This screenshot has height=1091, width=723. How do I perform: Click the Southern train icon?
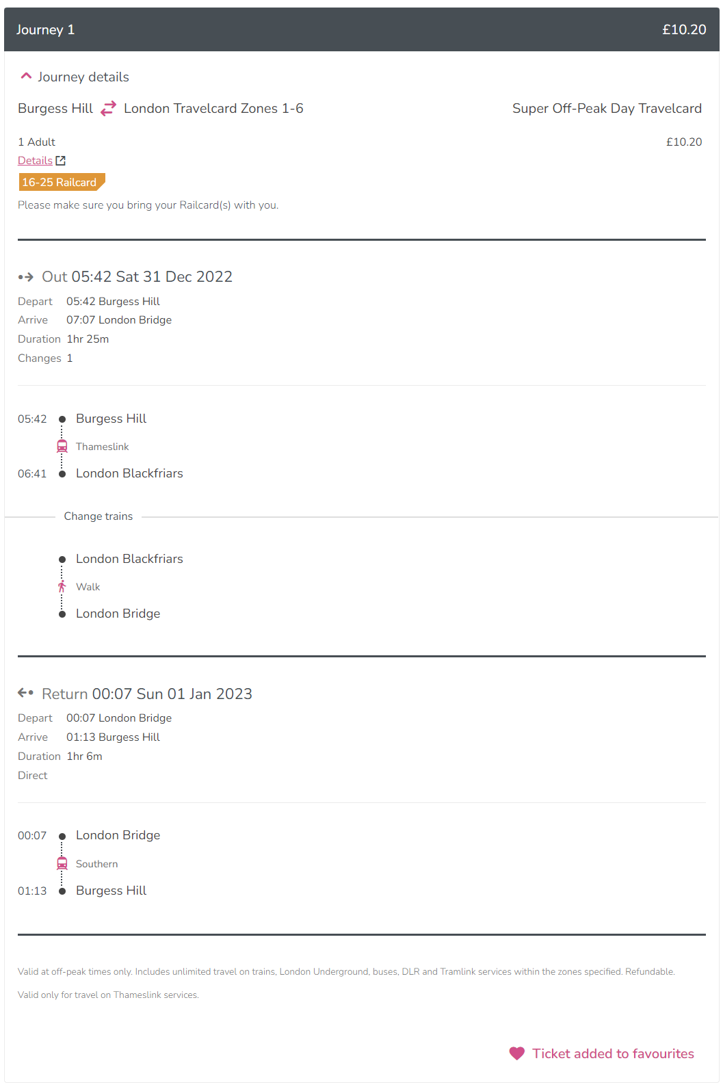tap(62, 864)
